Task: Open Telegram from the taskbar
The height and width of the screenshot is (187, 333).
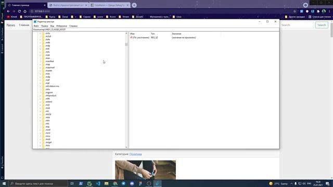Action: coord(123,183)
